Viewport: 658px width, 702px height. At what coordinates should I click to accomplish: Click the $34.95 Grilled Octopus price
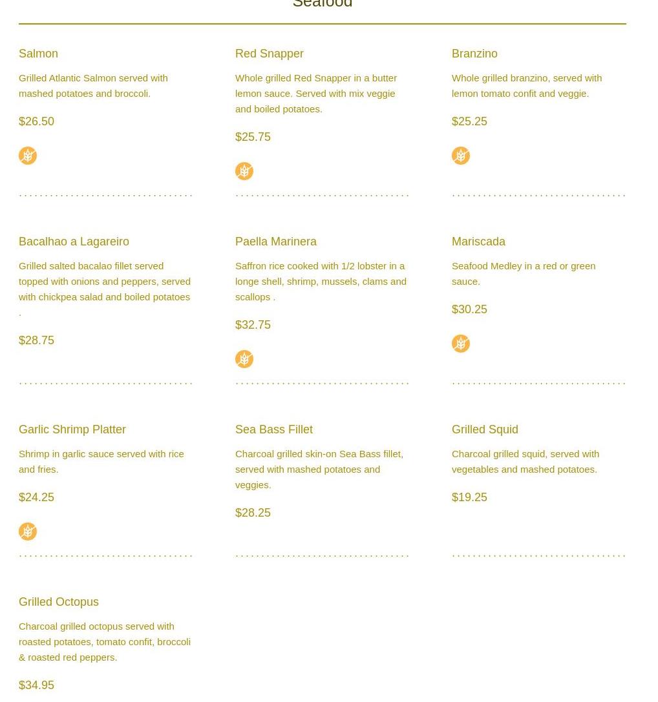coord(36,685)
